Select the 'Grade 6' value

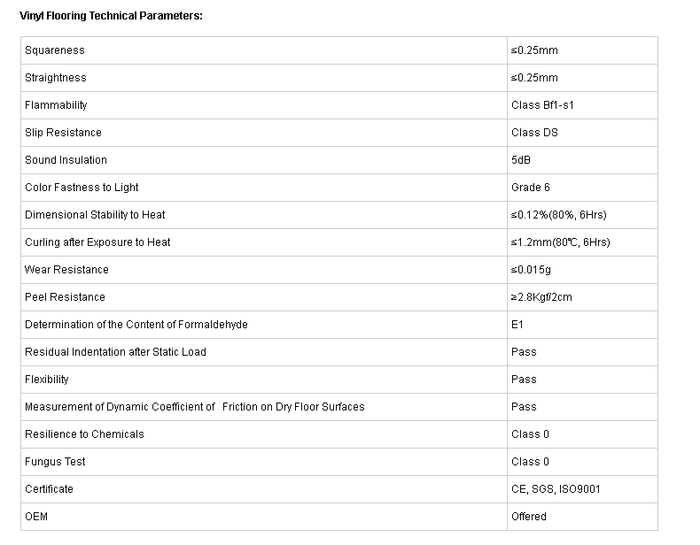pos(530,188)
